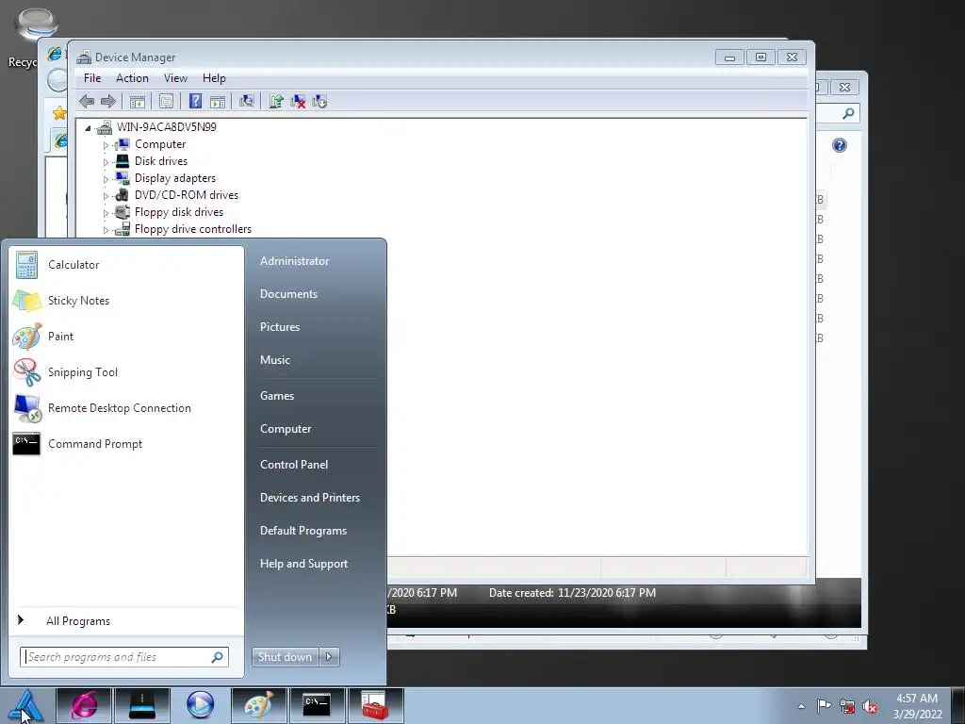Click the blue Help question-mark toolbar icon
Screen dimensions: 965x724
coord(195,102)
